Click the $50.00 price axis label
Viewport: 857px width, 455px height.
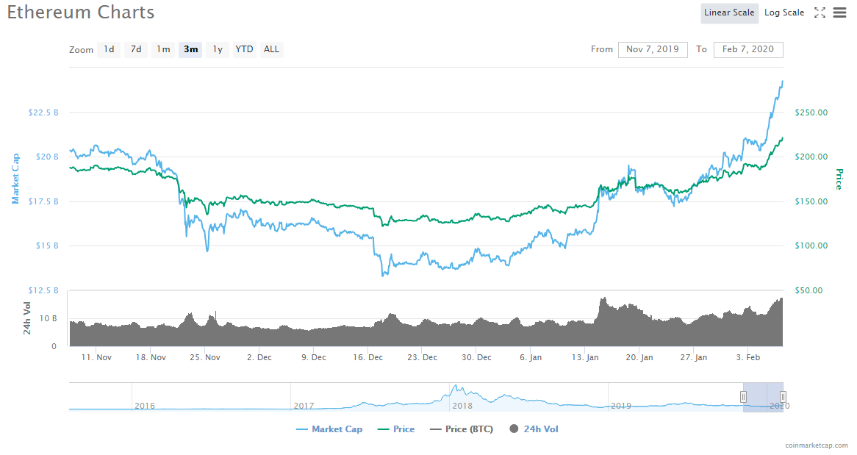[809, 290]
